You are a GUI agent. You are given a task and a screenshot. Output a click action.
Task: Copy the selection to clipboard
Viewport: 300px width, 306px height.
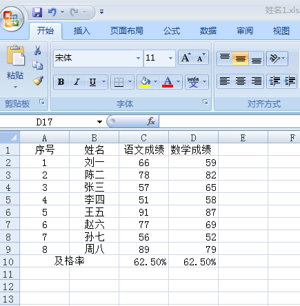[x=38, y=65]
